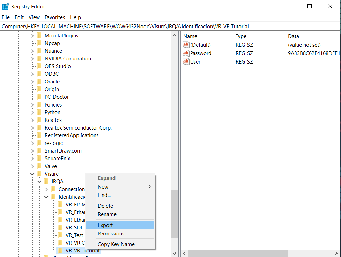Expand the SquareEnix key
This screenshot has height=257, width=341.
tap(32, 159)
